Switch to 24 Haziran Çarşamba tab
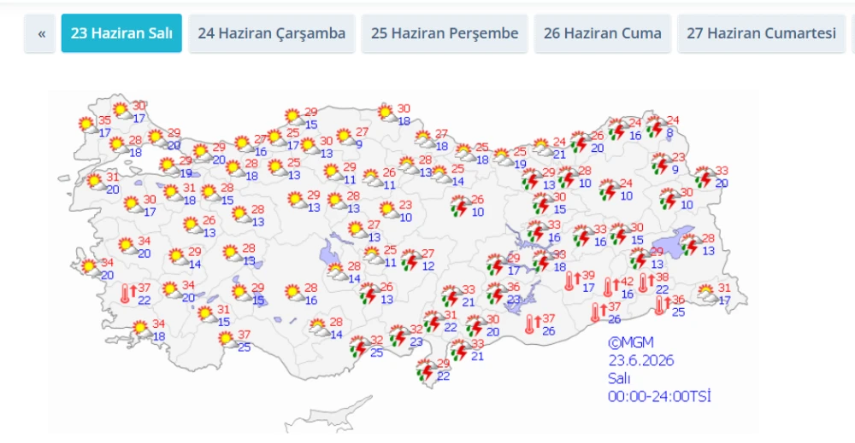 272,33
